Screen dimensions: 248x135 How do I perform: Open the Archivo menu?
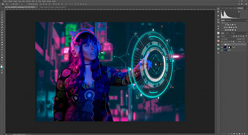(x=5, y=1)
